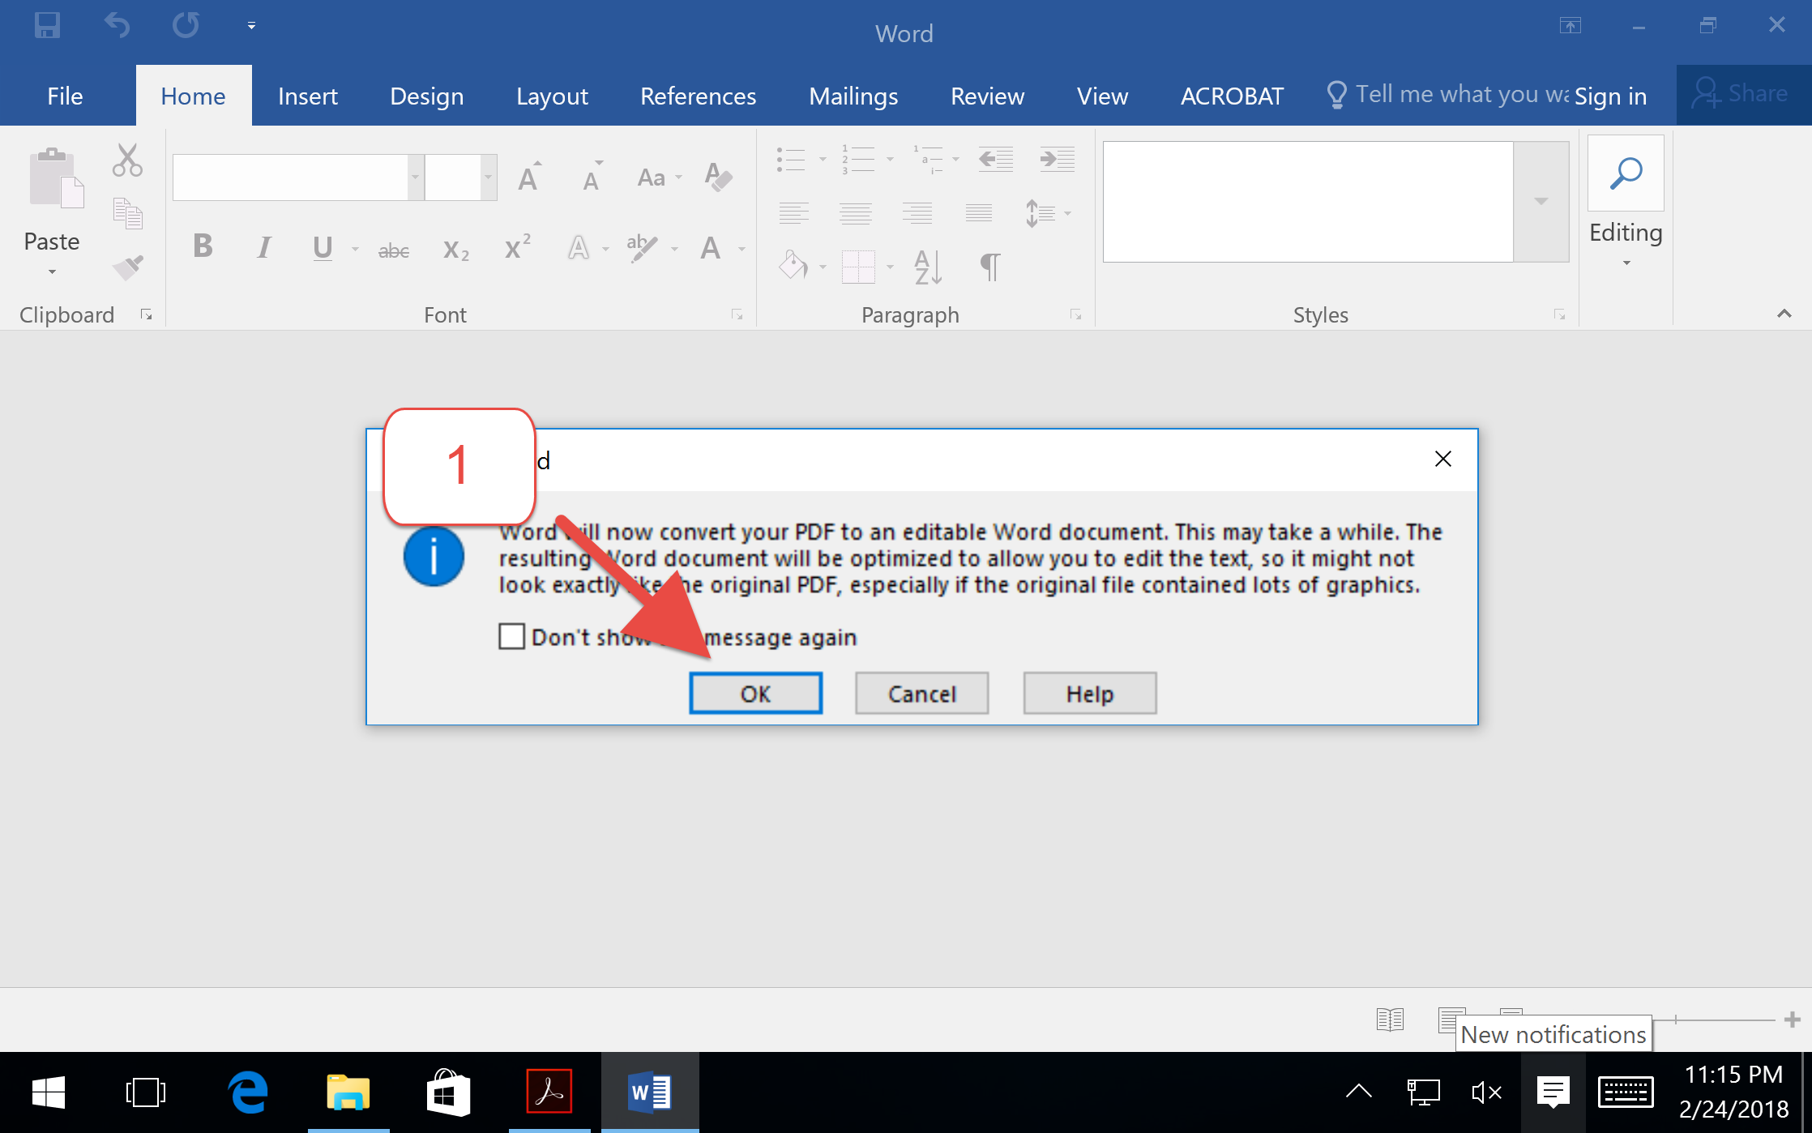Viewport: 1812px width, 1133px height.
Task: Collapse the ribbon with the chevron
Action: 1784,314
